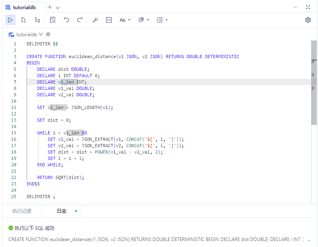Image resolution: width=318 pixels, height=247 pixels.
Task: Click on the BEGIN keyword
Action: click(33, 63)
